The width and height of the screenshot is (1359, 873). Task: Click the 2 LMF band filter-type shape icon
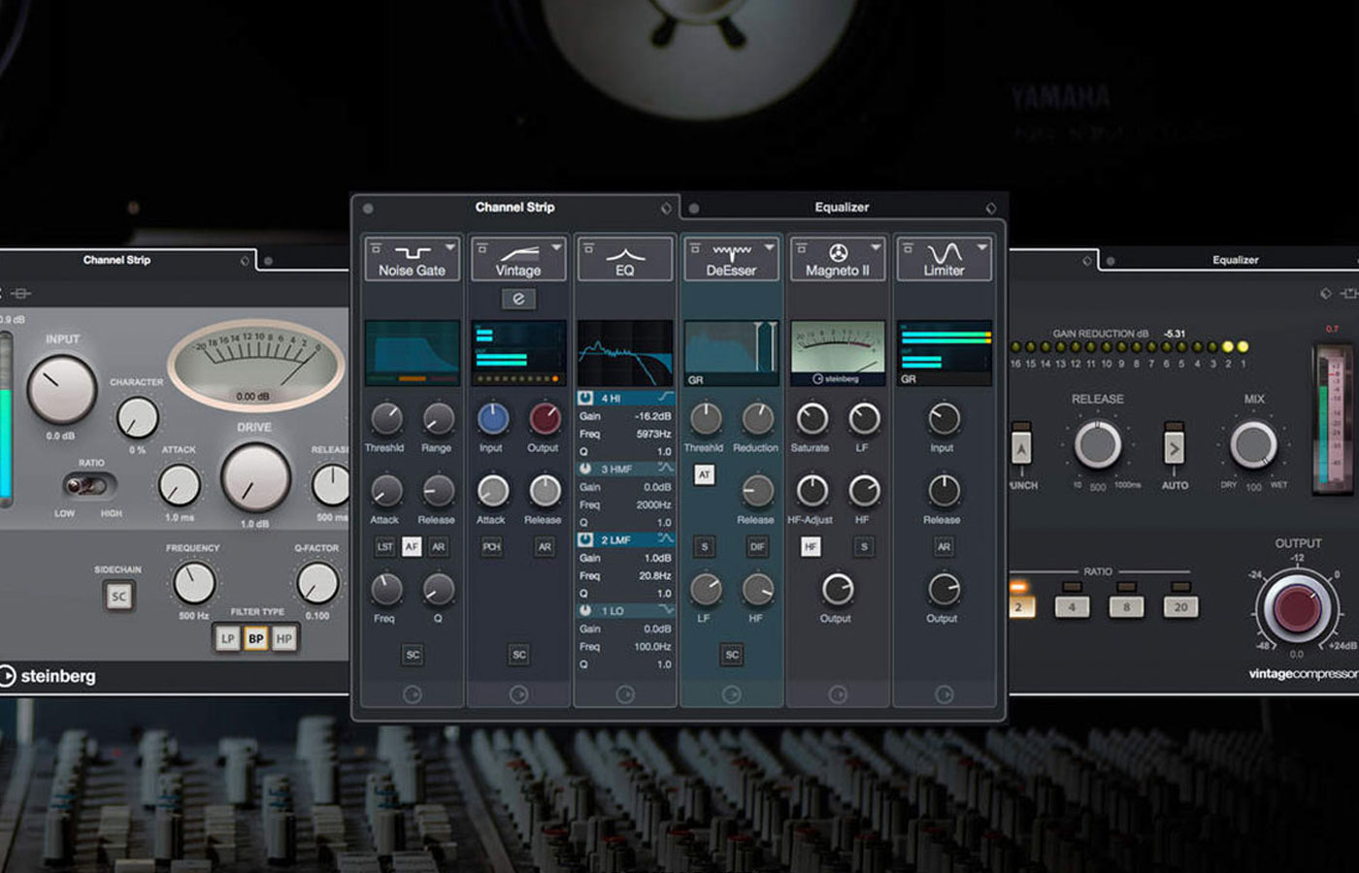coord(665,539)
